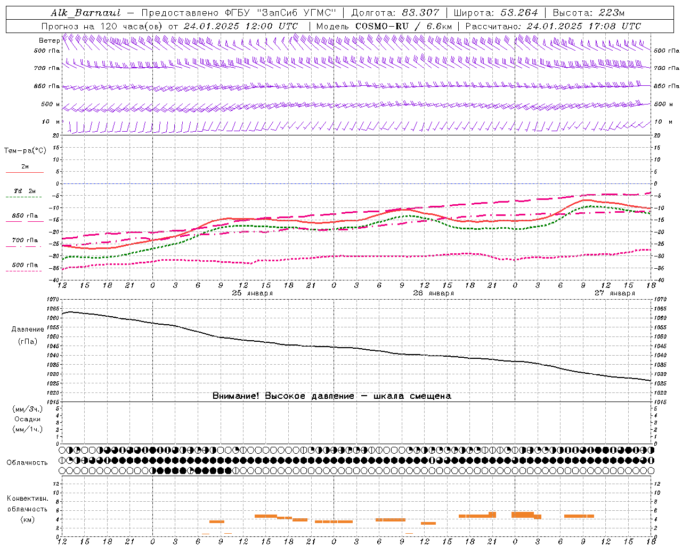
Task: Click the 'Конвективн.' label
Action: click(27, 499)
